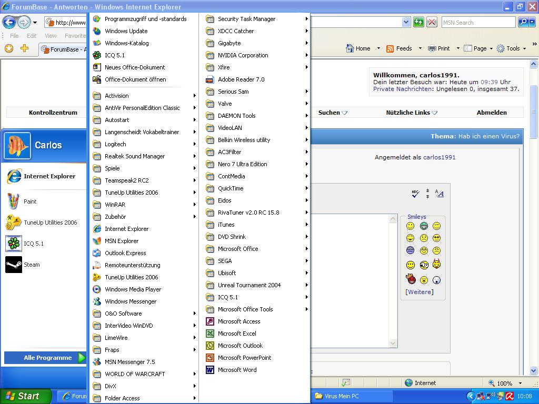
Task: Click spell check icon in forum editor
Action: 415,194
